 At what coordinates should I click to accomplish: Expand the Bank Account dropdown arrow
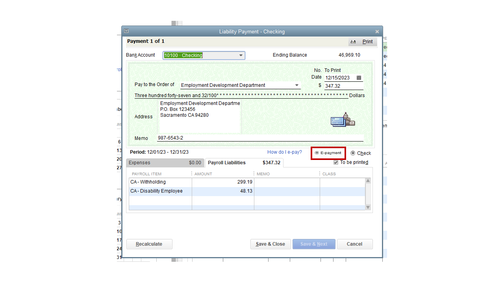241,55
